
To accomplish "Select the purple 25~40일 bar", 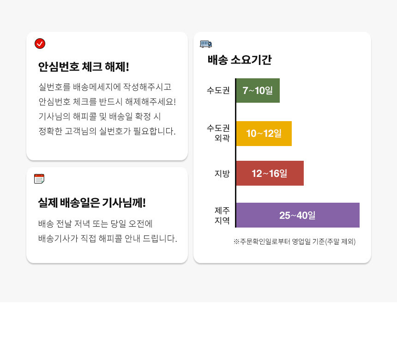I will (297, 215).
